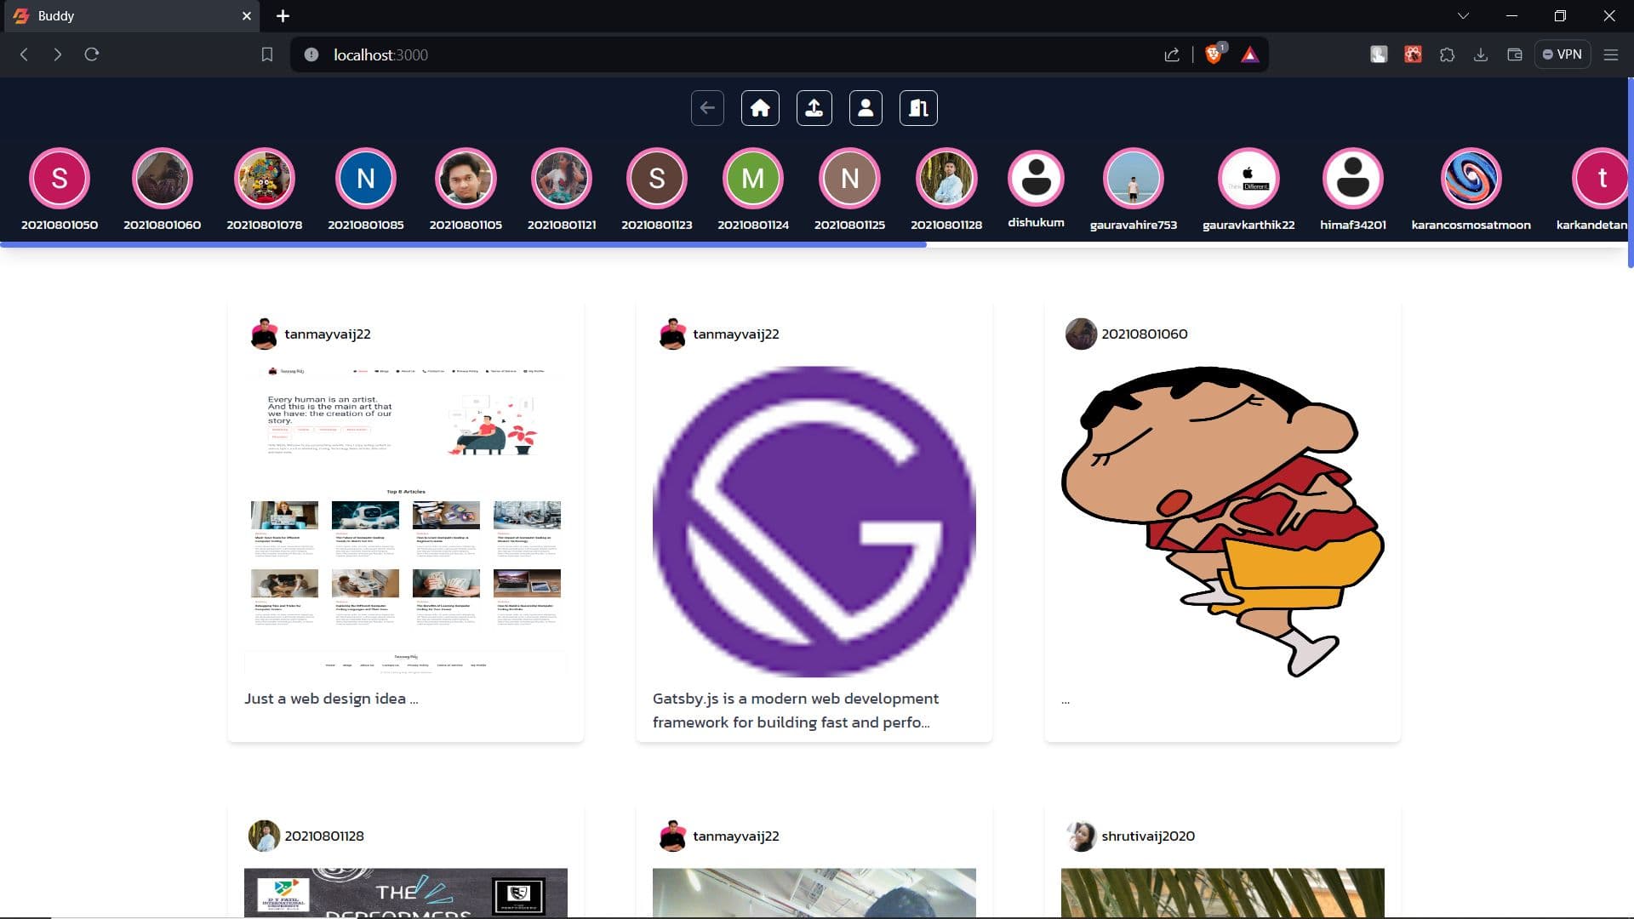Click the site info icon in address bar
Screen dimensions: 1634x919
click(311, 54)
